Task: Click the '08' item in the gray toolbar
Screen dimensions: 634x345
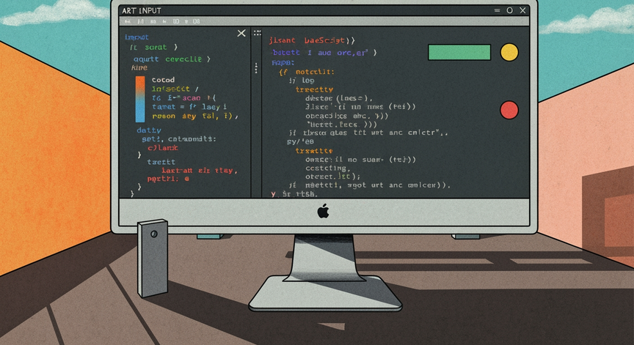Action: coord(196,21)
